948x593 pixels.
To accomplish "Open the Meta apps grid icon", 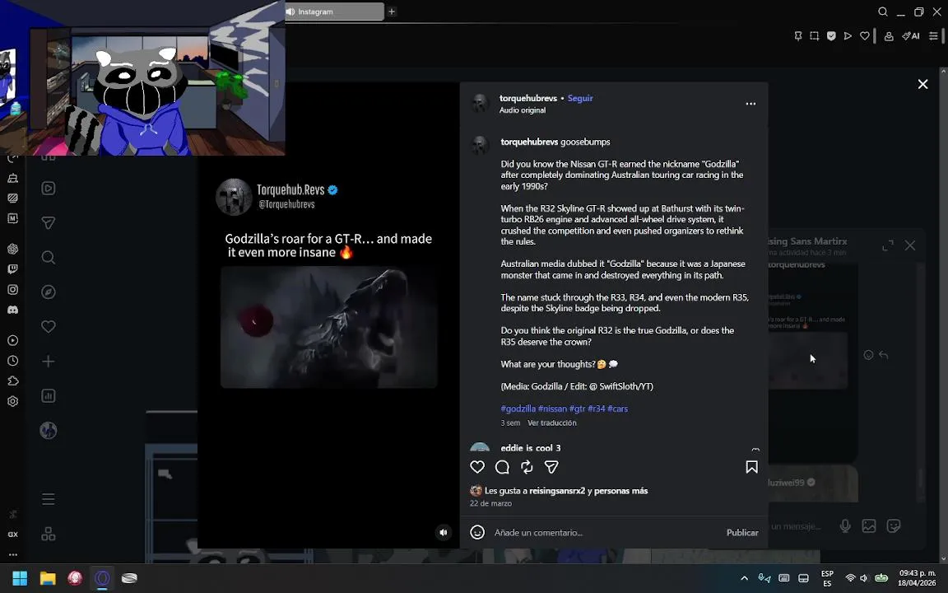I will 49,534.
